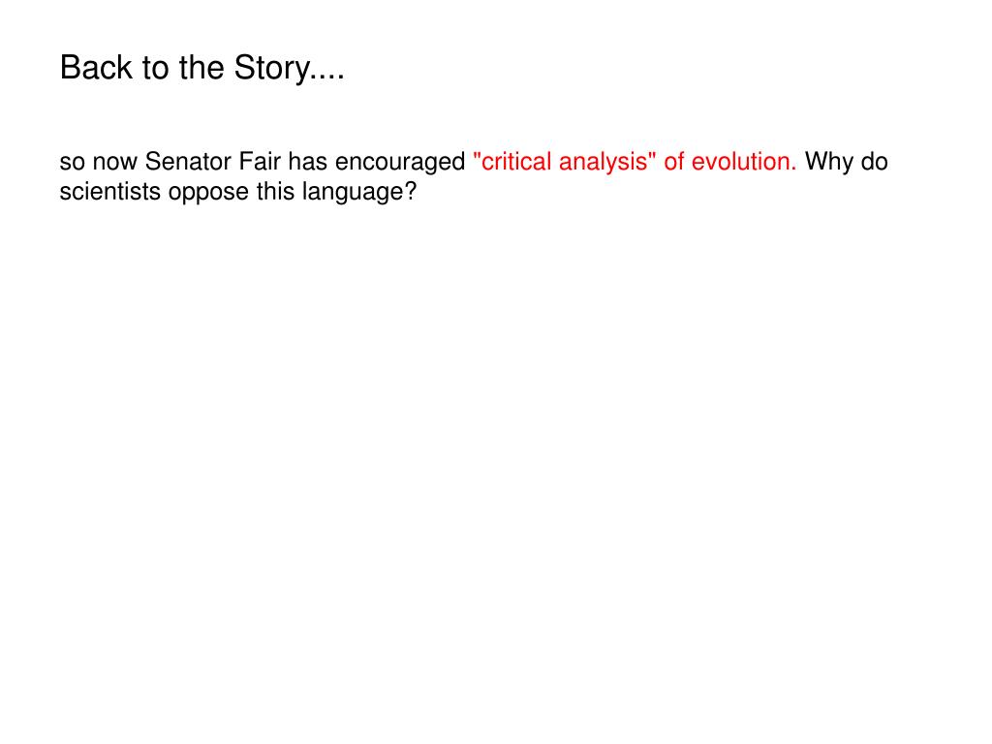992x744 pixels.
Task: Click the word "Story...." in the heading
Action: pyautogui.click(x=289, y=69)
